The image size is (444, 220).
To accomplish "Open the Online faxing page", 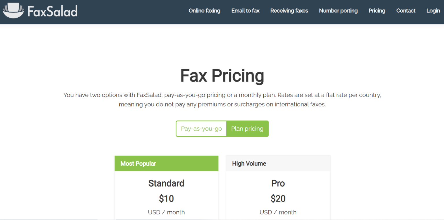I will coord(204,11).
